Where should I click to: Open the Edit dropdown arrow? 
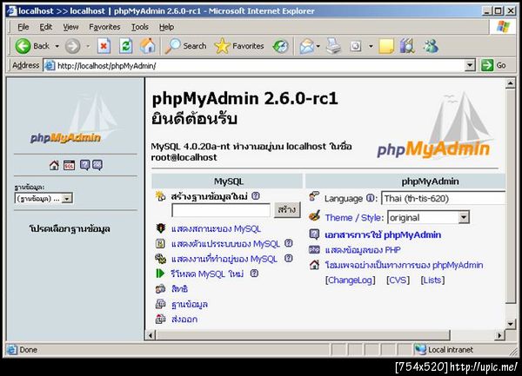[371, 46]
